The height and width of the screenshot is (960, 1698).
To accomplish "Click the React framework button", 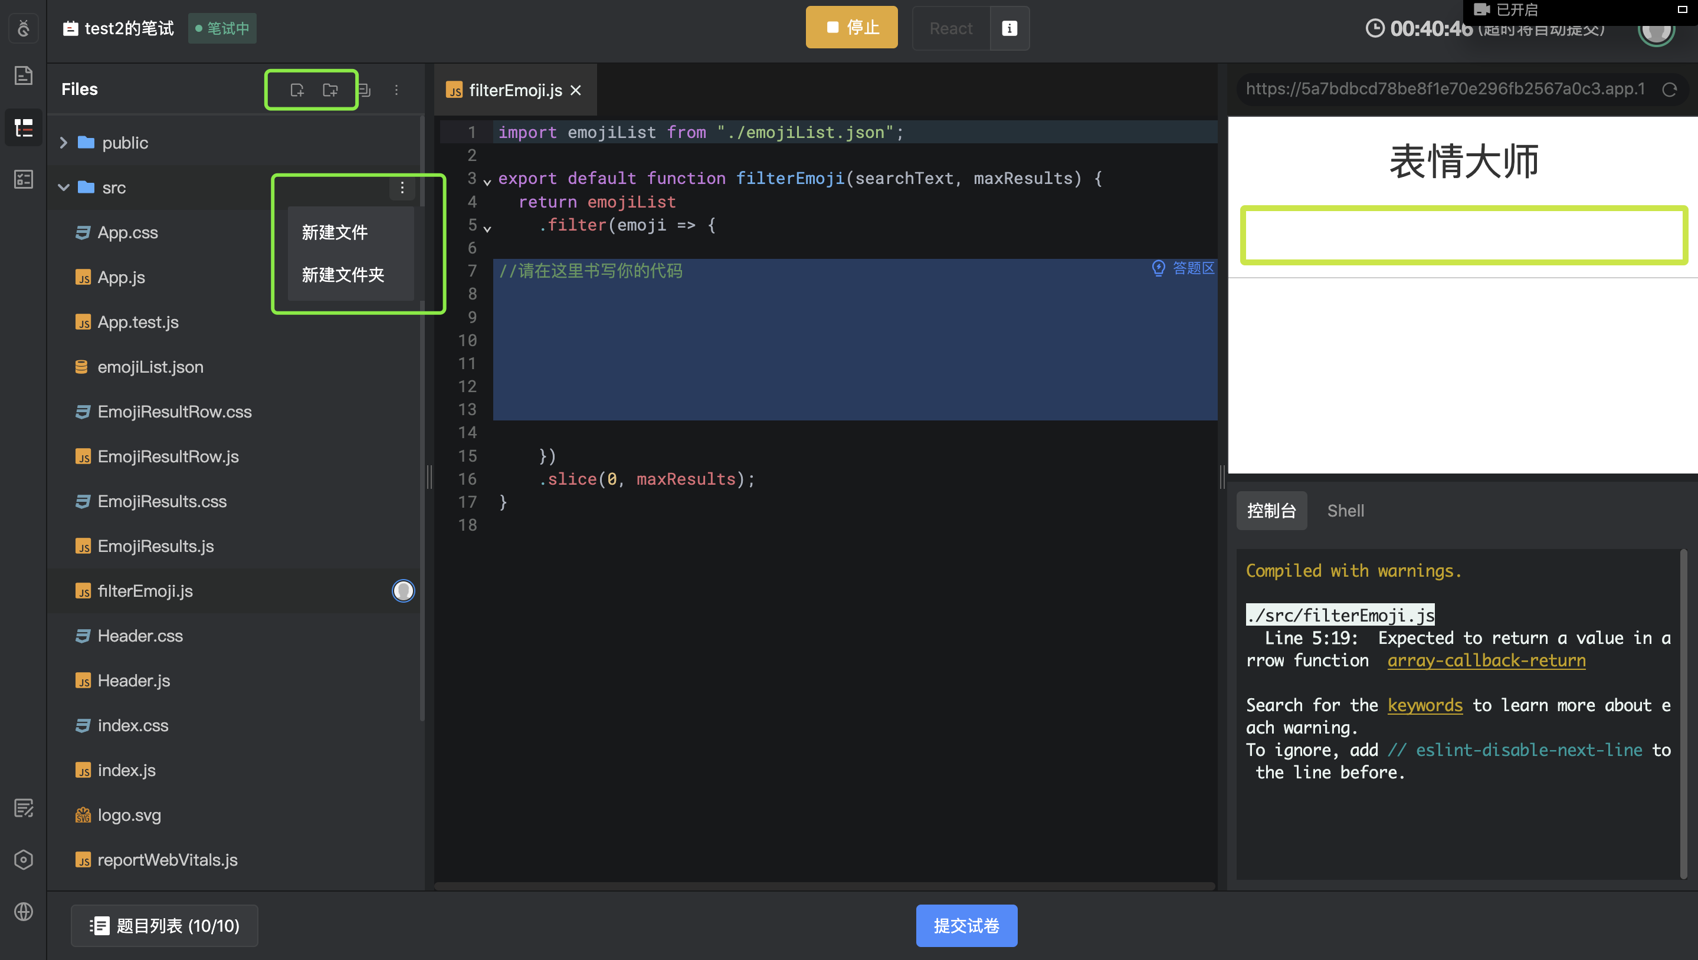I will (950, 28).
